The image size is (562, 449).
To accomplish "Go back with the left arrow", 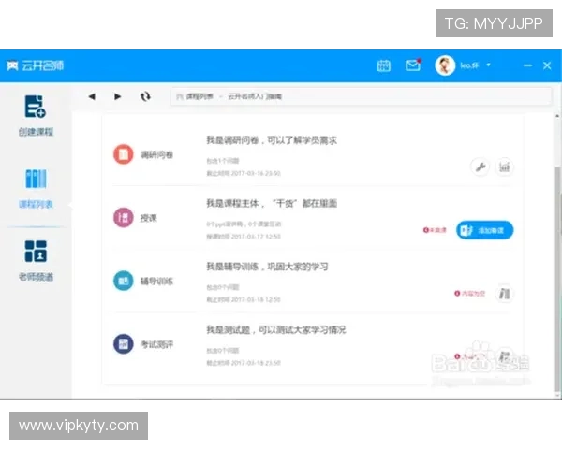I will [92, 96].
